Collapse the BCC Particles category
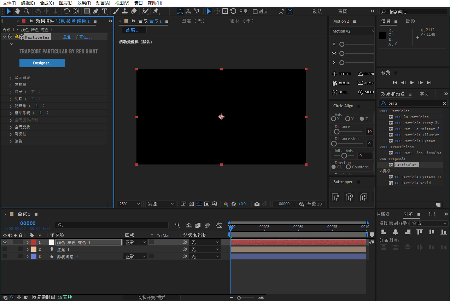450x301 pixels. (380, 111)
